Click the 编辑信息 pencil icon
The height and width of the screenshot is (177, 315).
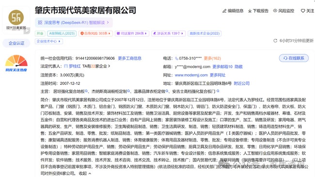pyautogui.click(x=224, y=11)
